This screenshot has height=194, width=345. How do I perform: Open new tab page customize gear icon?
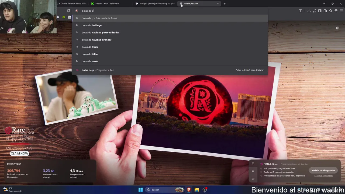[337, 28]
